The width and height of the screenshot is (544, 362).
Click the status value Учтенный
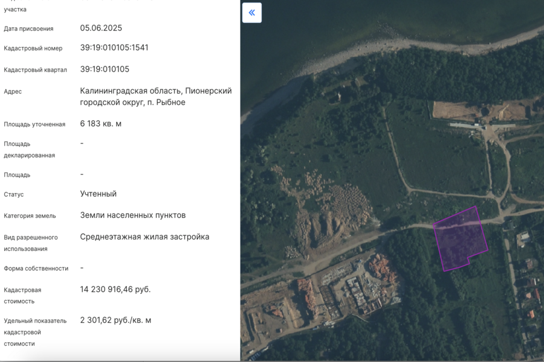click(98, 194)
